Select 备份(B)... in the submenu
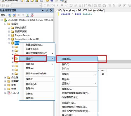The width and height of the screenshot is (131, 116). pyautogui.click(x=66, y=79)
